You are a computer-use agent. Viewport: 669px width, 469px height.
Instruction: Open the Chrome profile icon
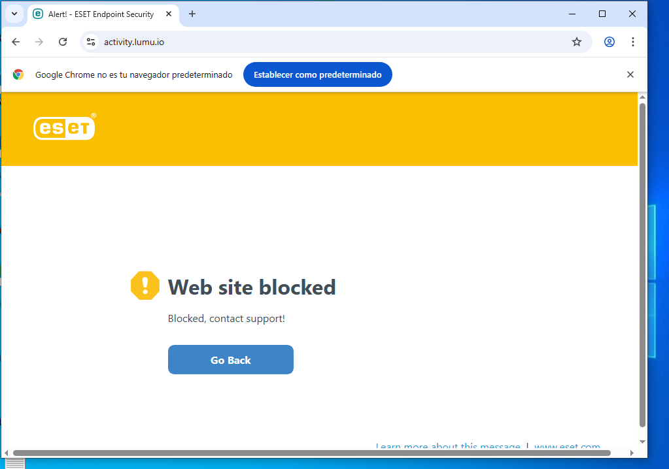click(x=609, y=42)
